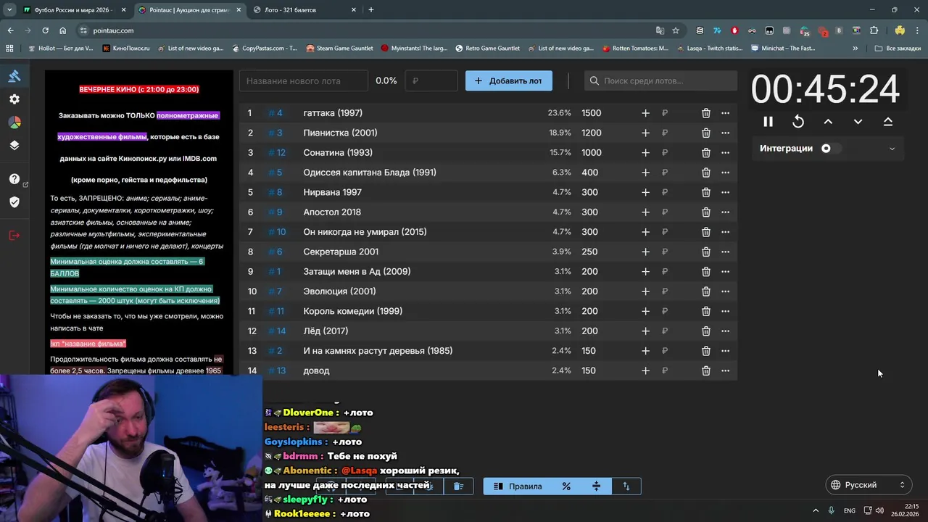
Task: Switch to Лото - 321 билетов tab
Action: tap(303, 10)
